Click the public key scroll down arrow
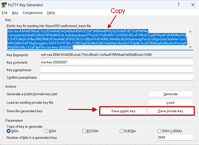Screen dimensions: 199x145 click(190, 47)
